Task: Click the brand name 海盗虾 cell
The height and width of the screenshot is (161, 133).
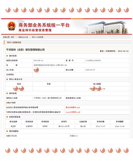Action: point(13,126)
